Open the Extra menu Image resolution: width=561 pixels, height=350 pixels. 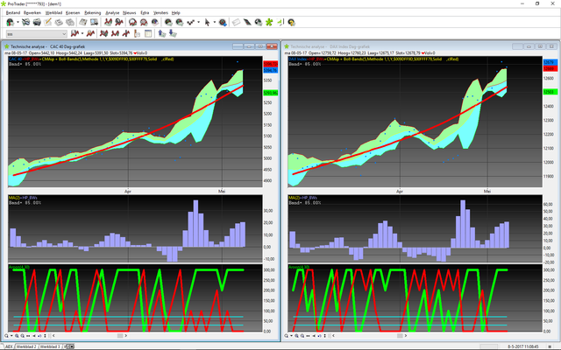click(x=145, y=12)
